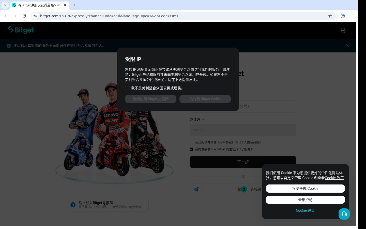Open a new browser tab
366x229 pixels.
[x=74, y=5]
